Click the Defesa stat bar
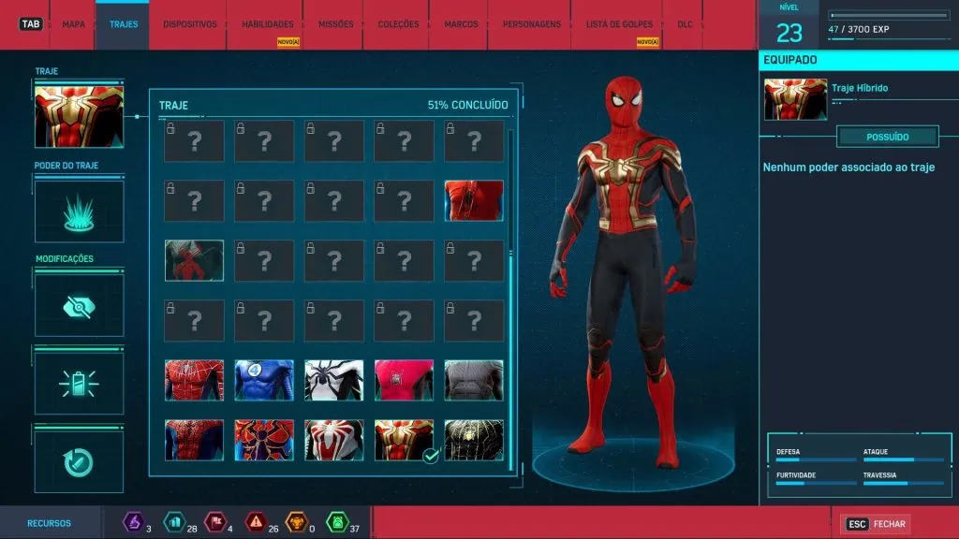Viewport: 959px width, 539px height. pos(816,459)
